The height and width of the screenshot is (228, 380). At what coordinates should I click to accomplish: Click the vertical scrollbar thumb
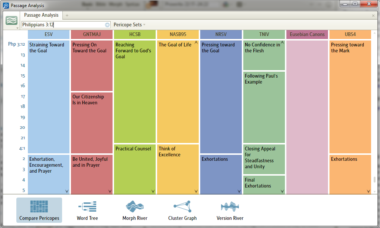coord(375,179)
